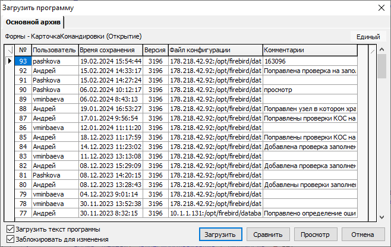Image resolution: width=391 pixels, height=247 pixels.
Task: Click the scrollbar down arrow of the archive list
Action: (x=382, y=217)
